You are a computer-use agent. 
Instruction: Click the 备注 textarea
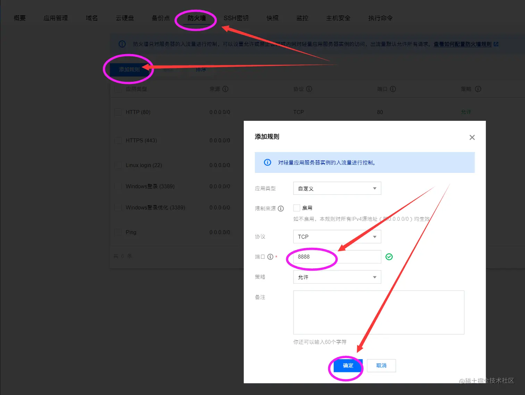point(379,312)
